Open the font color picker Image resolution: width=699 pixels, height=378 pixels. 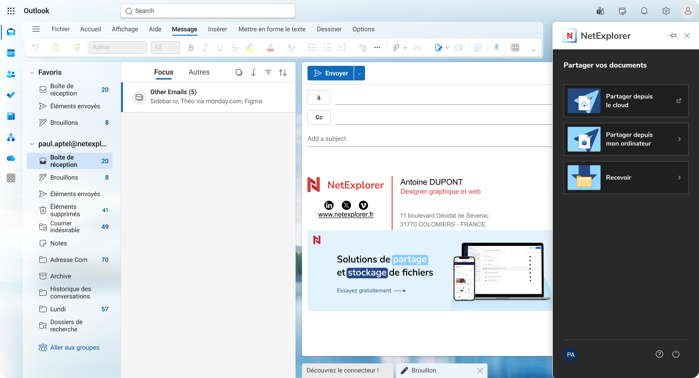tap(271, 47)
